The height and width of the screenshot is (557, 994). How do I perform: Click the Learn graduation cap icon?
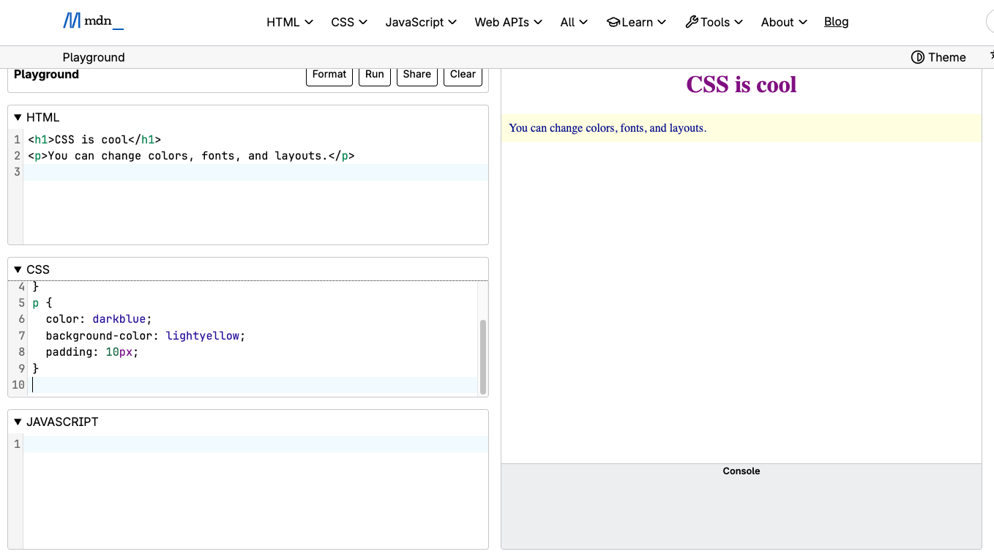[x=613, y=22]
